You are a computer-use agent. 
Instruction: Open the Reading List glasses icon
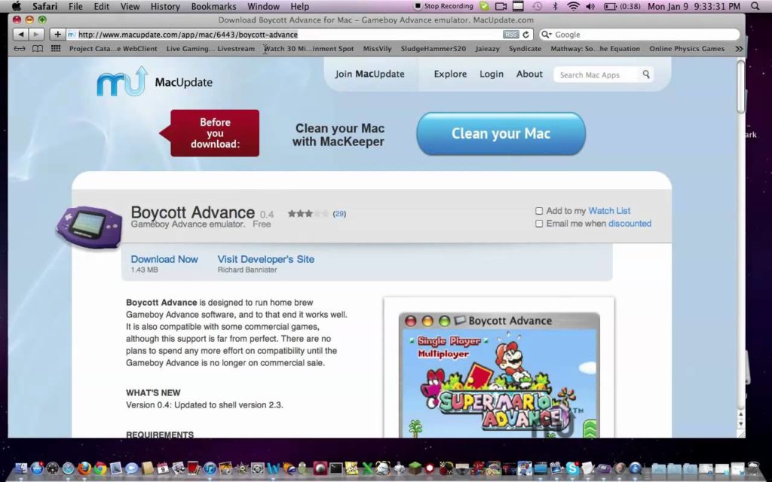pos(19,49)
